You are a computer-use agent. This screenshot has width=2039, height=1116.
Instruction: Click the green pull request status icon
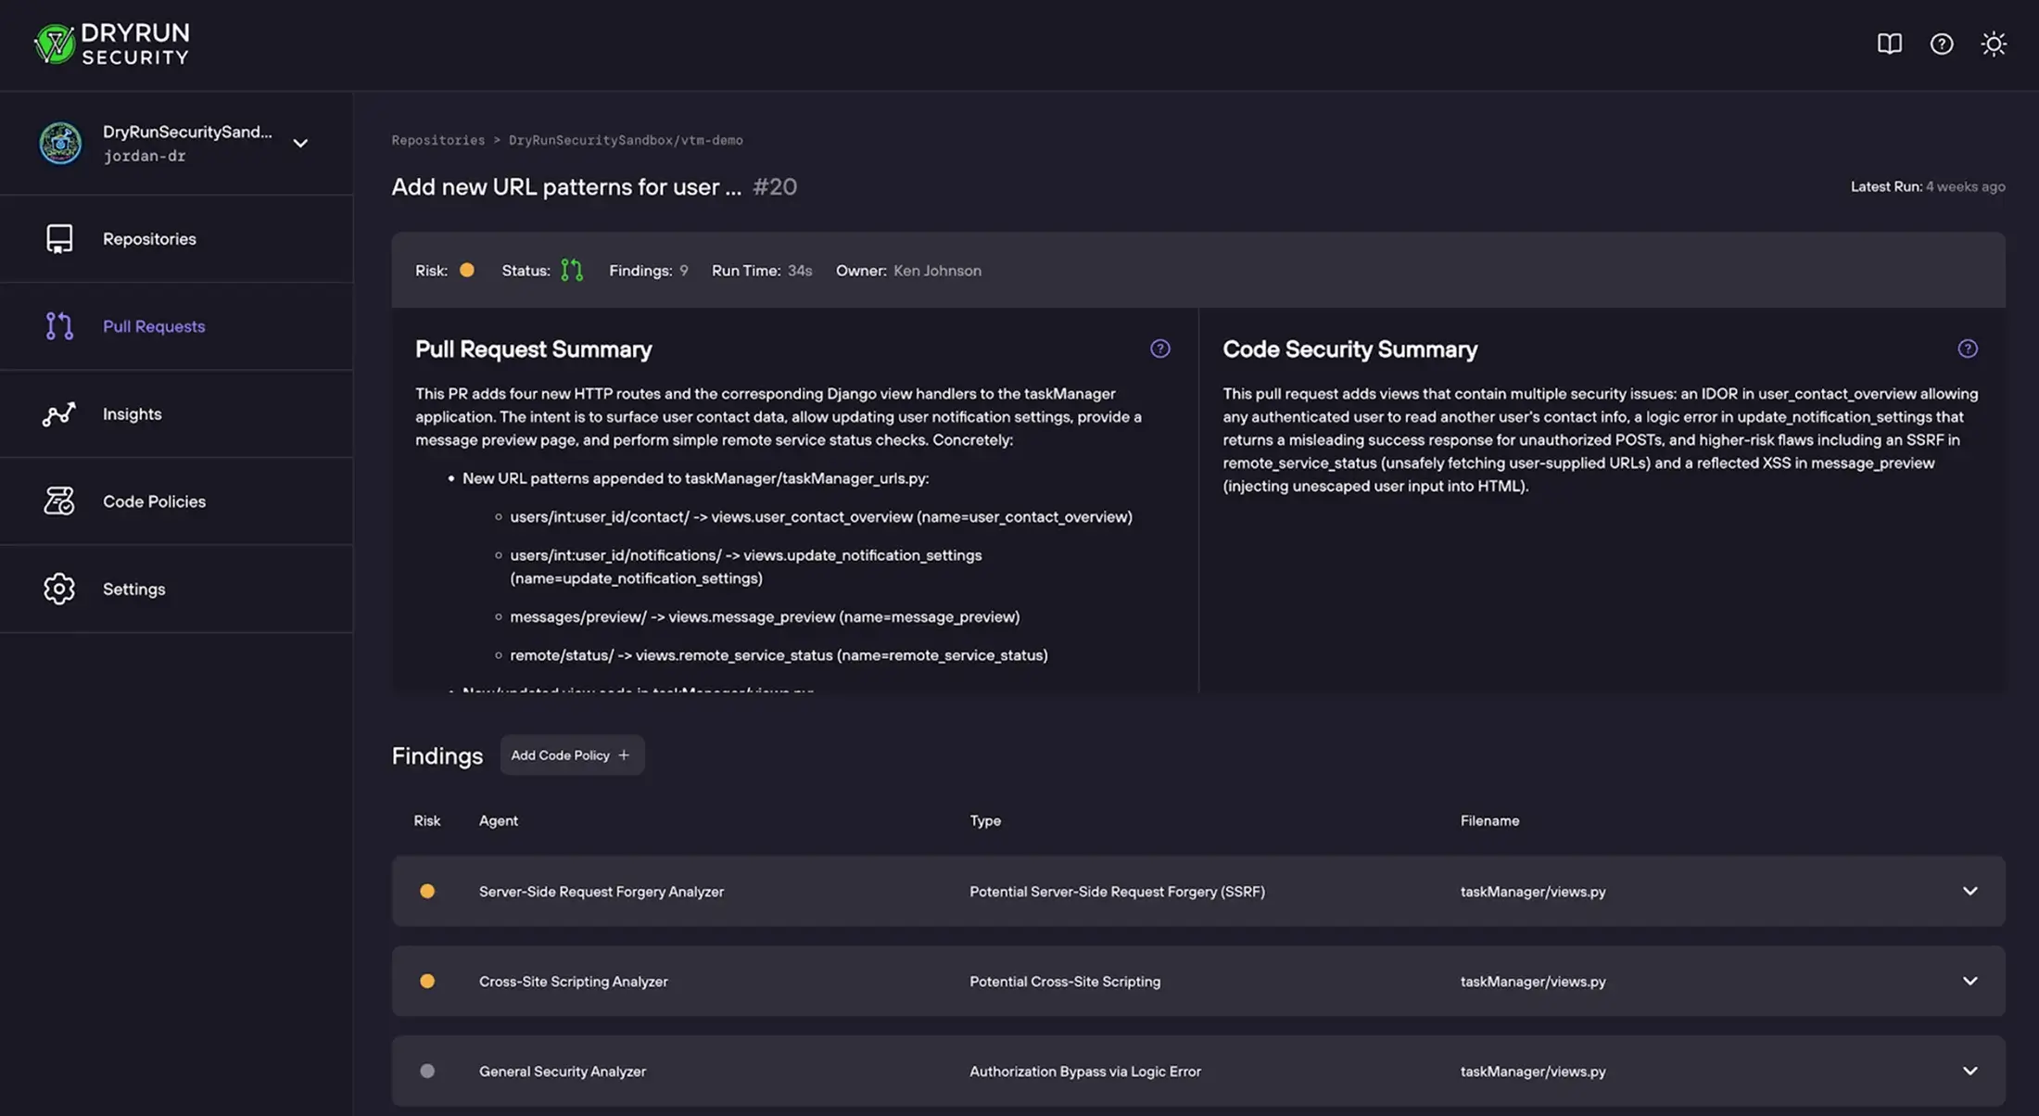(x=572, y=270)
